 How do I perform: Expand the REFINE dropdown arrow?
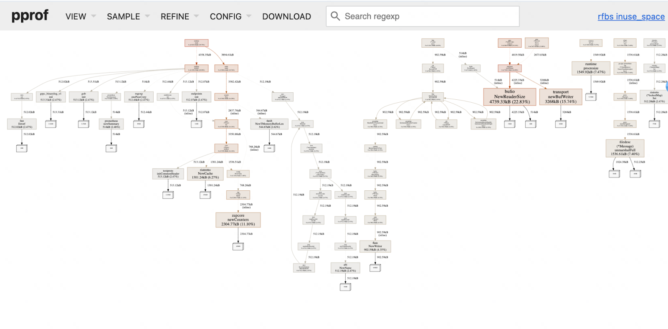[x=196, y=16]
